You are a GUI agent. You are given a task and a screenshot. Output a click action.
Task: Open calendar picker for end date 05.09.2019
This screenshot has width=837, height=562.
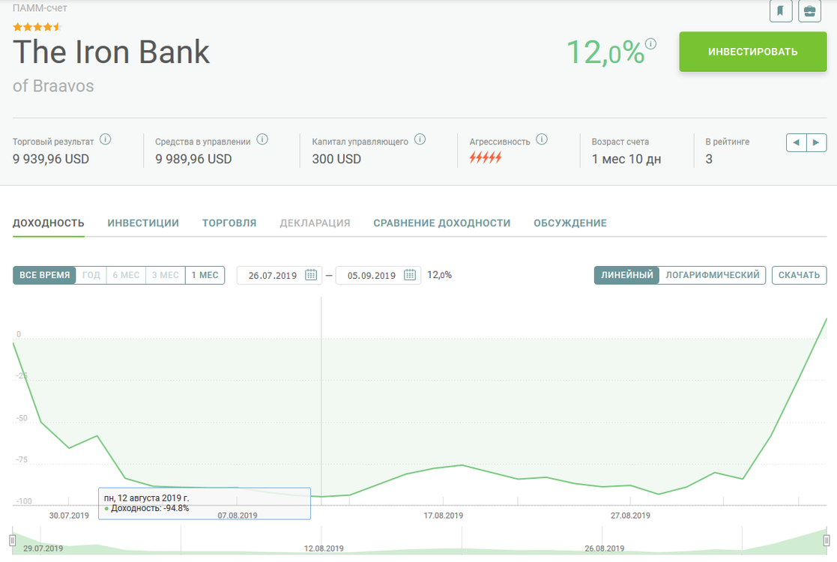(x=409, y=275)
